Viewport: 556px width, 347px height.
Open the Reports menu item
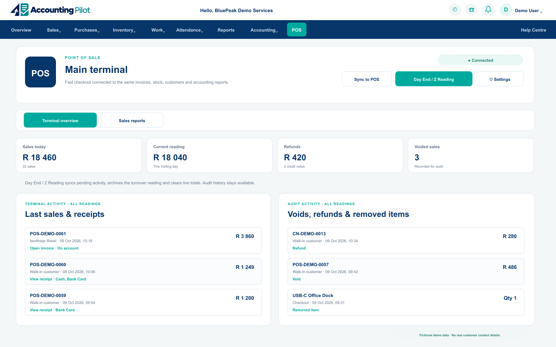tap(226, 30)
